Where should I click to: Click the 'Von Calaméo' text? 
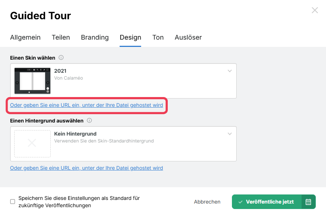69,78
